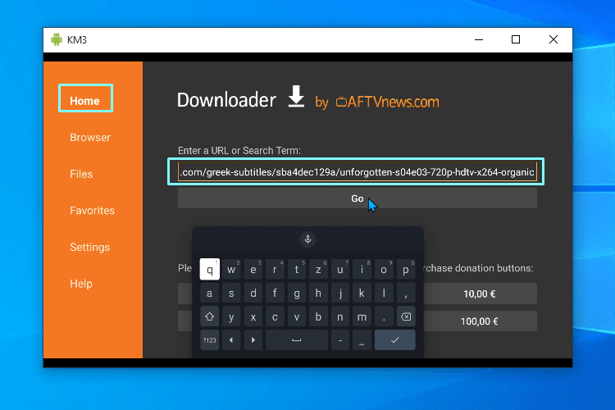615x410 pixels.
Task: Tap the u key
Action: [x=340, y=269]
